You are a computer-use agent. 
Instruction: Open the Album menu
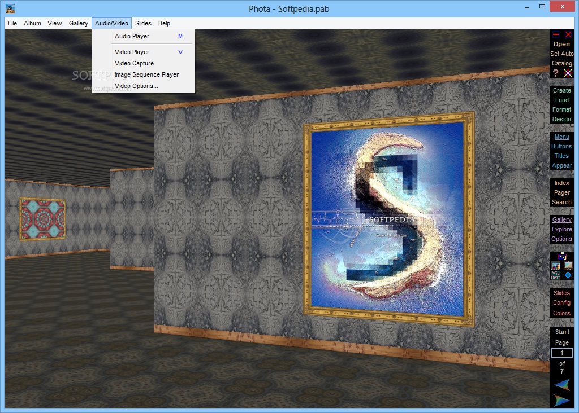[32, 23]
